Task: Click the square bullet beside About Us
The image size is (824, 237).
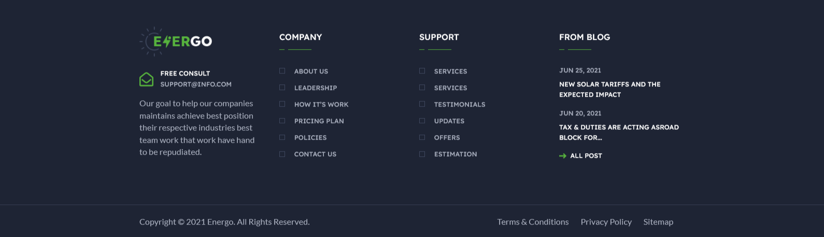Action: [x=282, y=71]
